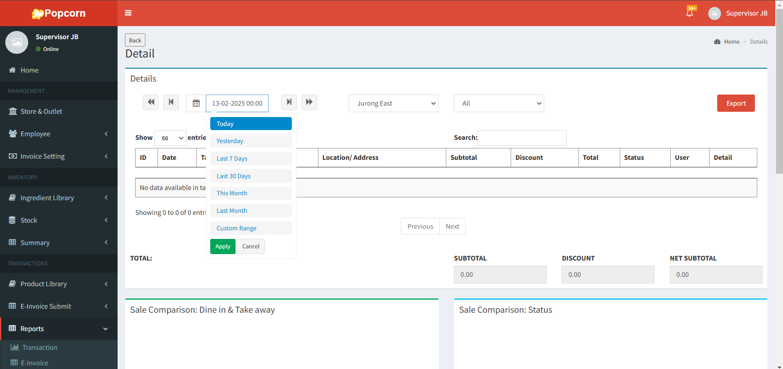Choose Custom Range option
This screenshot has width=783, height=369.
point(251,228)
